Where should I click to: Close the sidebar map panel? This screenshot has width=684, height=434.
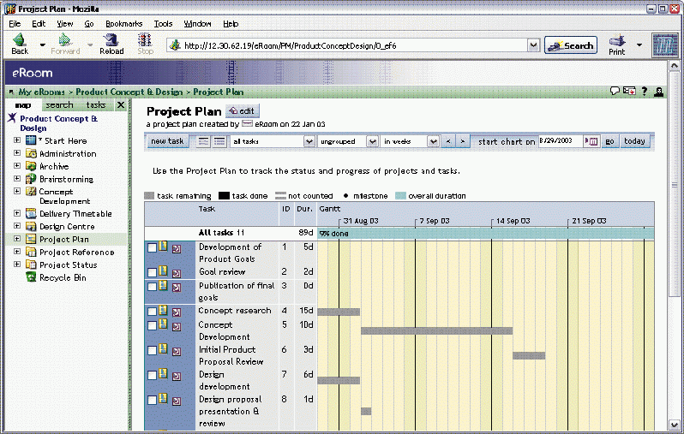tap(121, 105)
